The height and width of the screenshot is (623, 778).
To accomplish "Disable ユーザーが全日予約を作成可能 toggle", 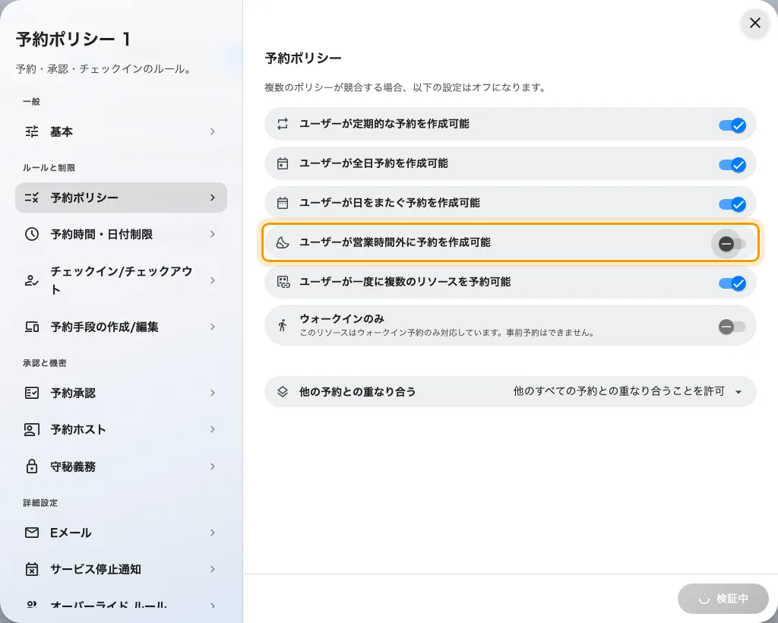I will tap(732, 165).
